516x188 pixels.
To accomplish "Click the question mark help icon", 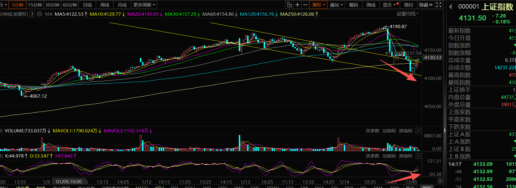I will [32, 14].
